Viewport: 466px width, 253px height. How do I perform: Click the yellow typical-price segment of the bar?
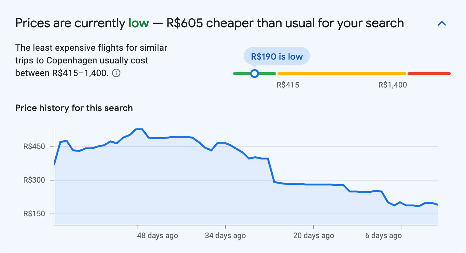(341, 73)
